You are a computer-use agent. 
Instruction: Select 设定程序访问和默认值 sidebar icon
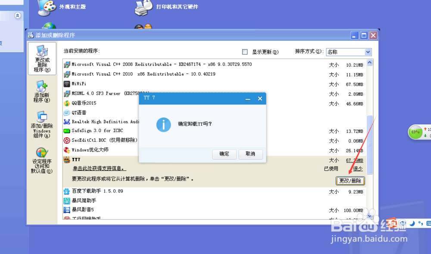[x=42, y=161]
